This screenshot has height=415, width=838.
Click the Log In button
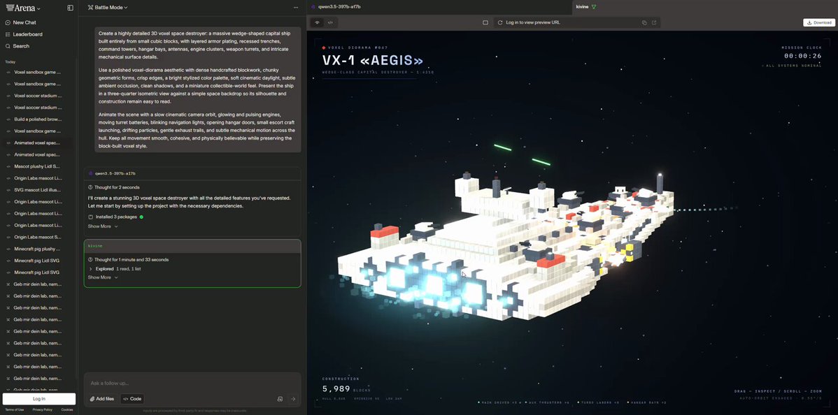click(x=39, y=399)
